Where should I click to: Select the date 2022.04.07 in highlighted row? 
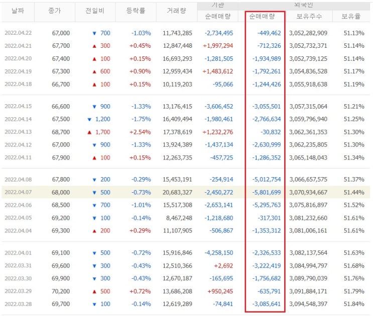point(18,192)
